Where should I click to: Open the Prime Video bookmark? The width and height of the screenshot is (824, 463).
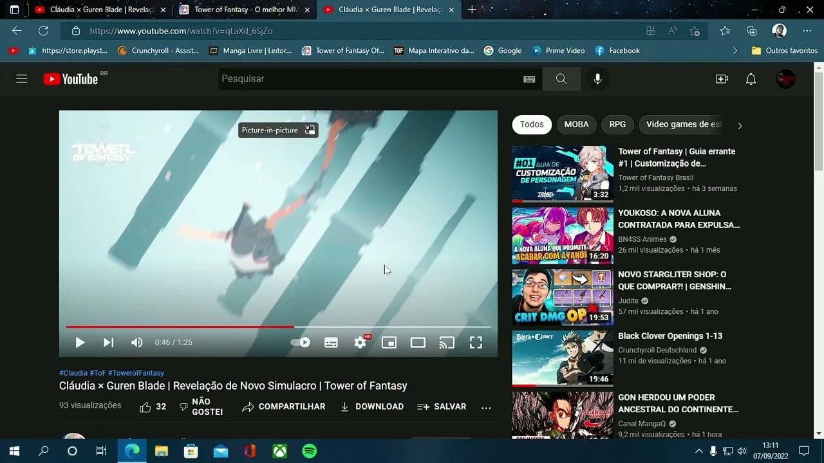559,50
